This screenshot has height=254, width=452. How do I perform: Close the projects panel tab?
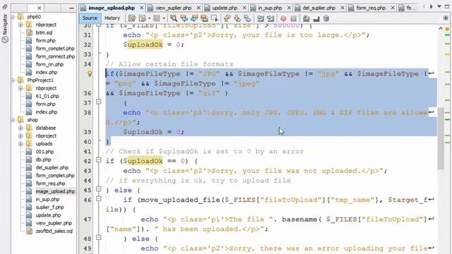(40, 8)
